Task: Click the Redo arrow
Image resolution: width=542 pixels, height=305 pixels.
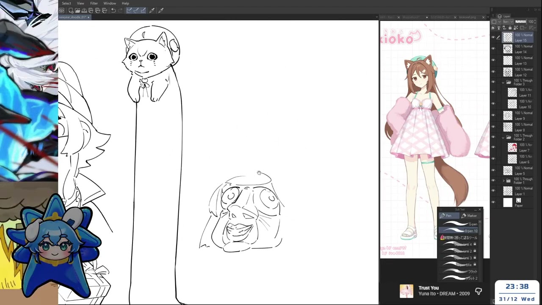Action: (x=120, y=10)
